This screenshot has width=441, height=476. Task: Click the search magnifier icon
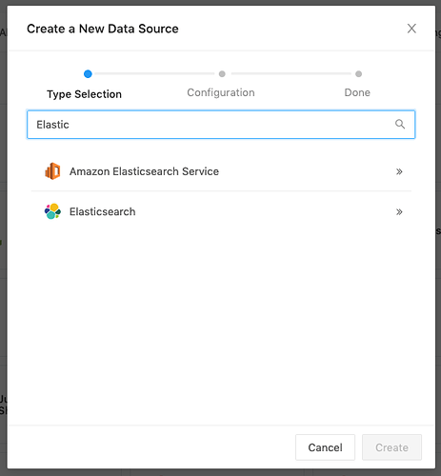click(400, 125)
